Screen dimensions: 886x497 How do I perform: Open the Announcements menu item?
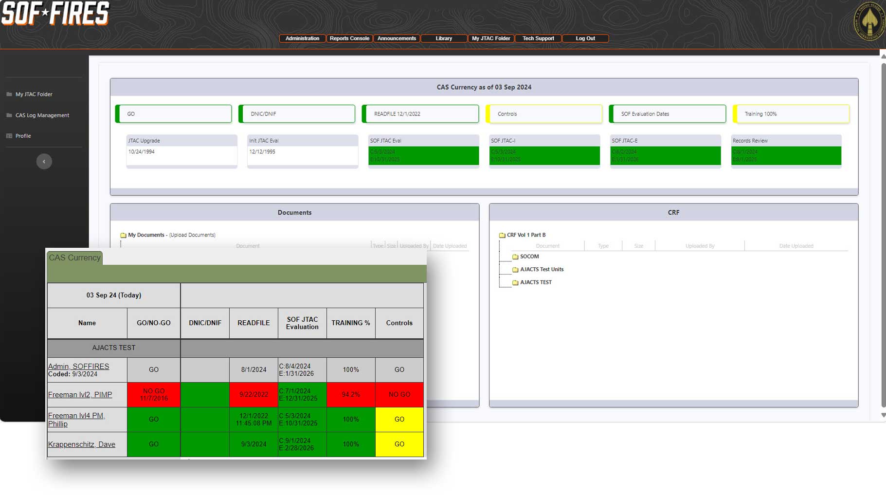pos(397,38)
